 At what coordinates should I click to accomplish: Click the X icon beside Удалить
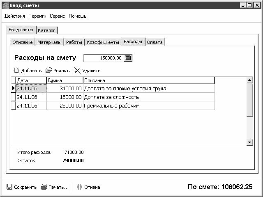click(78, 70)
